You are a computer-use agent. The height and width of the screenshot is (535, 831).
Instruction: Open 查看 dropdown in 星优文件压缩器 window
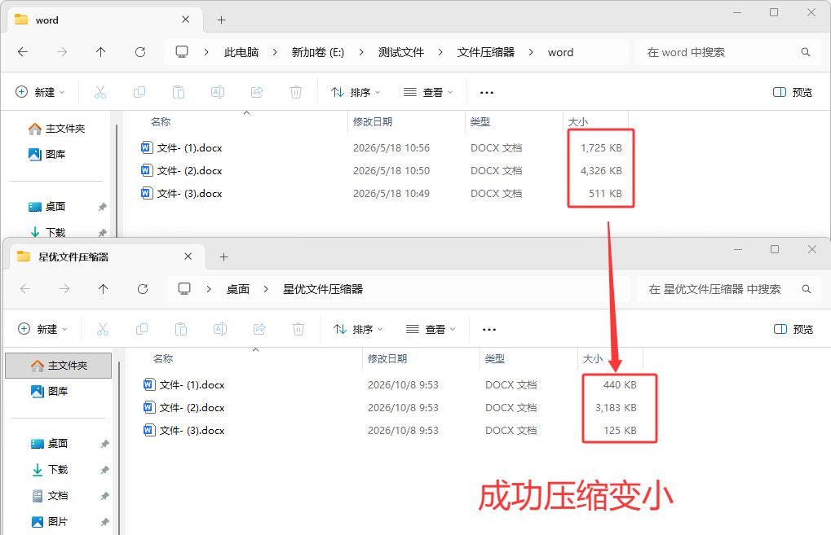tap(431, 329)
